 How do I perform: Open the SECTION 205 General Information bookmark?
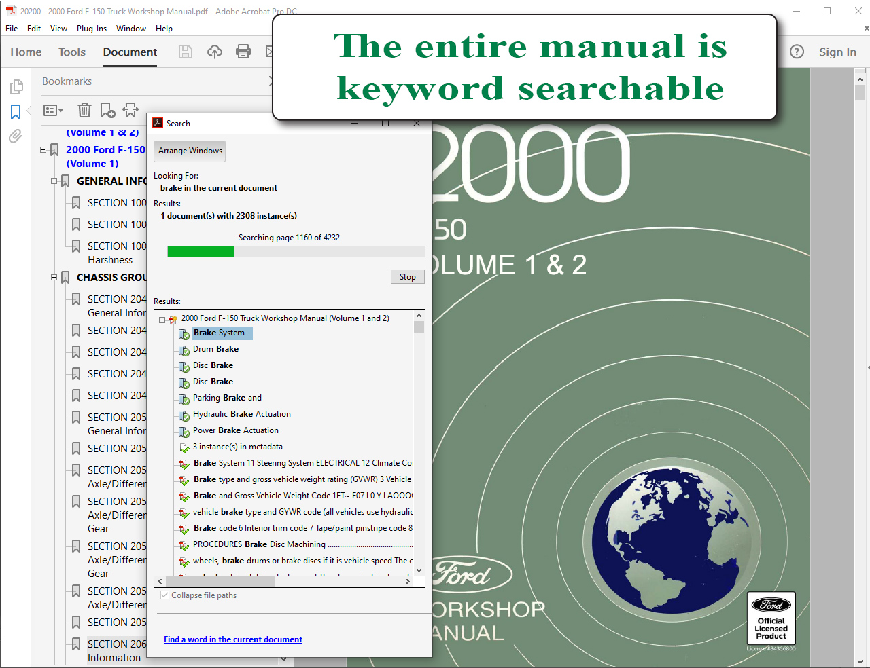[117, 424]
